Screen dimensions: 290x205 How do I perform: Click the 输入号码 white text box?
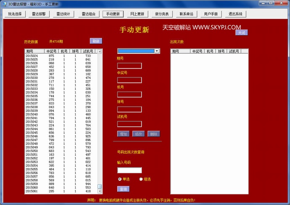pyautogui.click(x=129, y=170)
